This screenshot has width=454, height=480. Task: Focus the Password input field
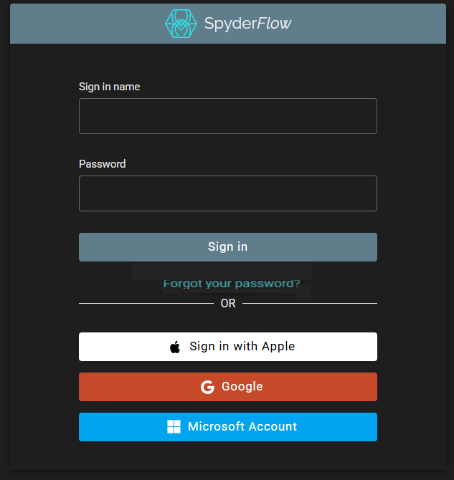227,193
